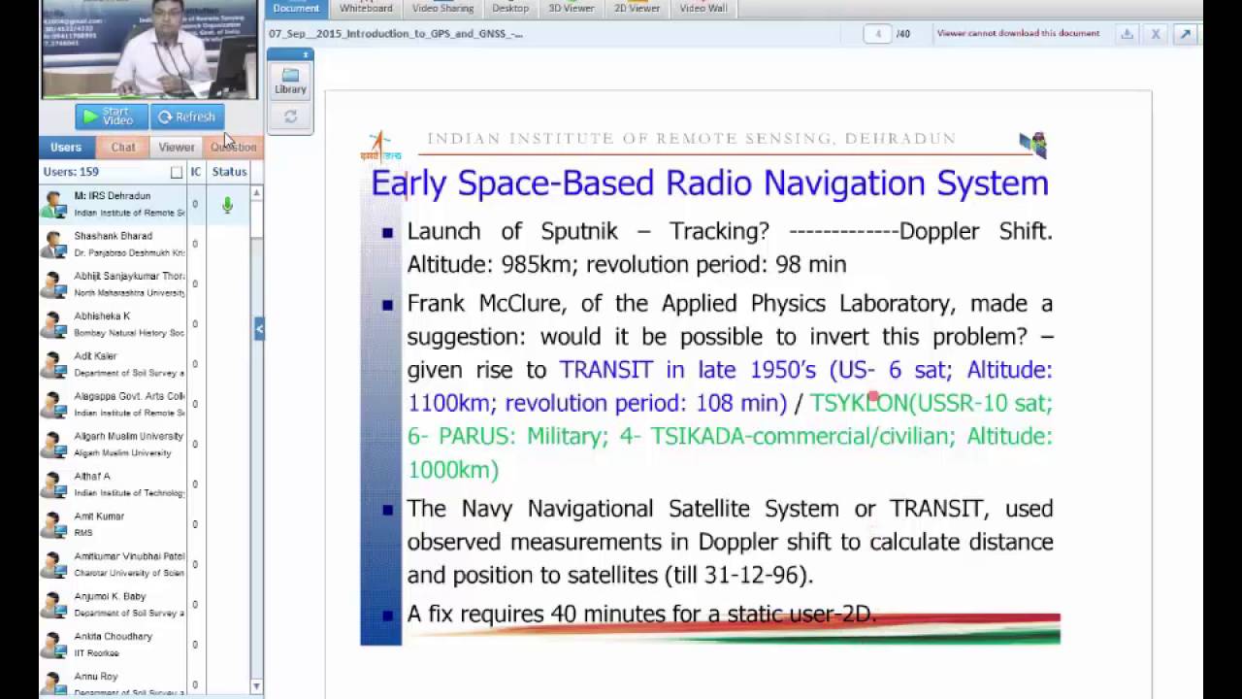
Task: Select user Abhijit Sanjaykumar Thorat
Action: point(145,284)
